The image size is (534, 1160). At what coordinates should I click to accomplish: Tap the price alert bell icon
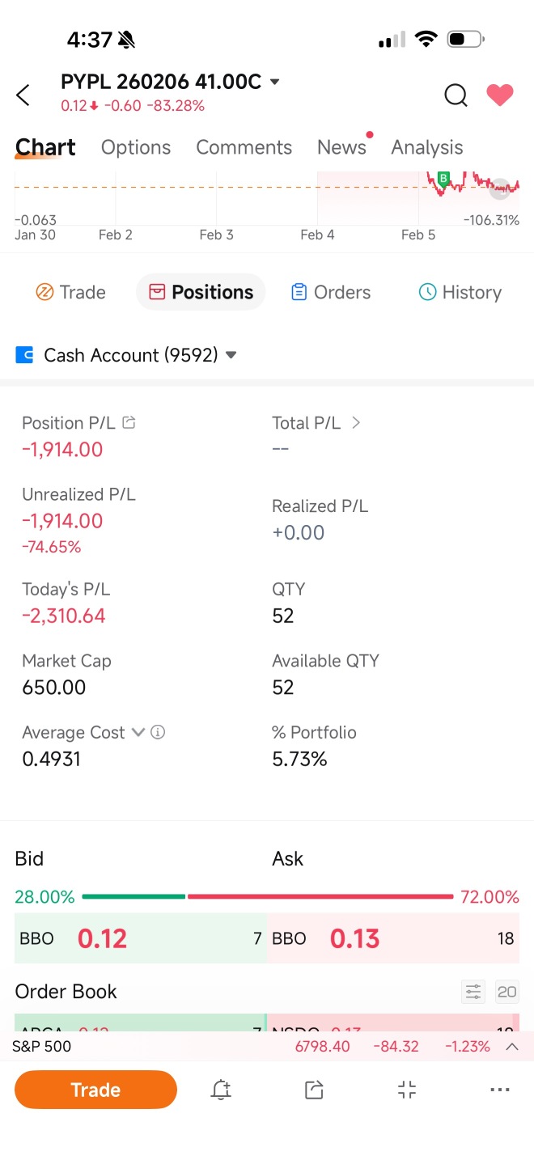(221, 1090)
